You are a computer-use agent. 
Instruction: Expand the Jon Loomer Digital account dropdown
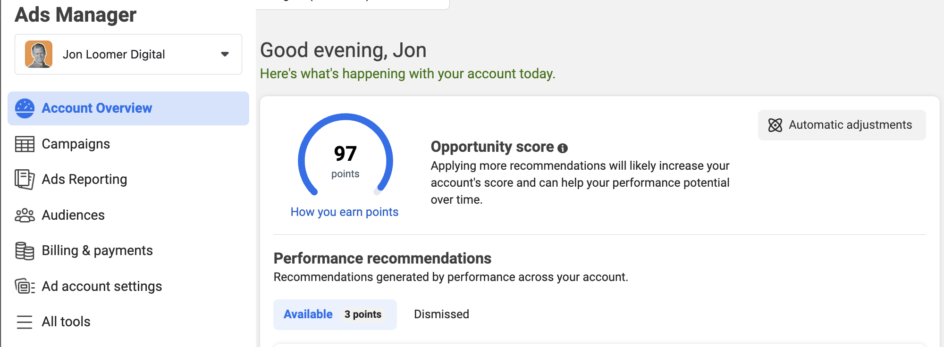pos(128,54)
